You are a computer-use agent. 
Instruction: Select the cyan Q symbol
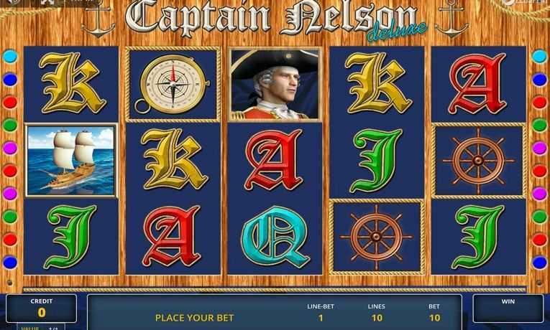[275, 237]
